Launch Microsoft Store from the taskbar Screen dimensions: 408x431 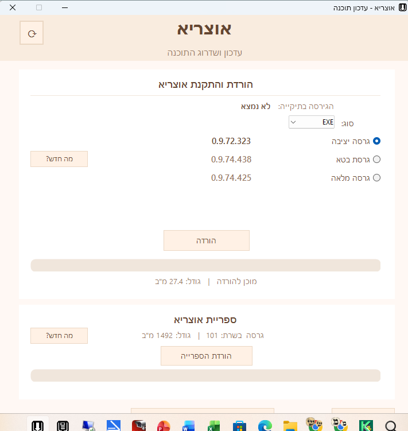coord(239,426)
